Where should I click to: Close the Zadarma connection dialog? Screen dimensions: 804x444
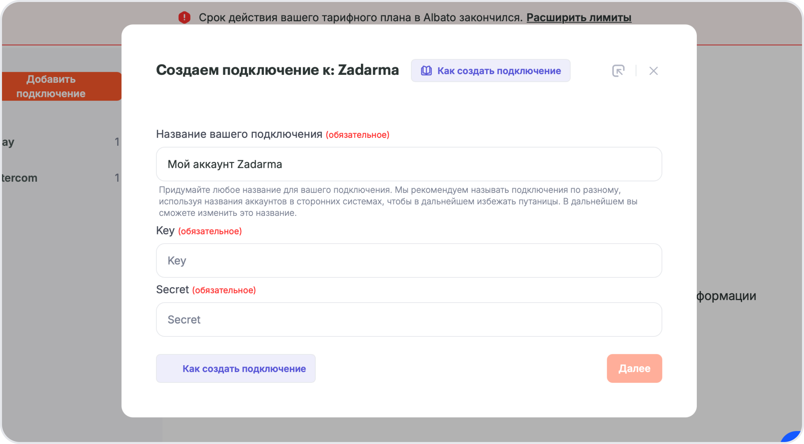(653, 71)
